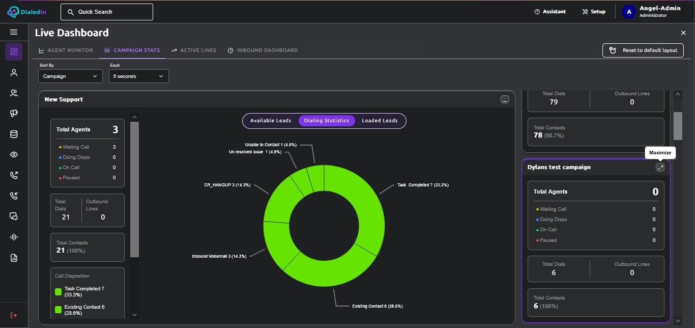Open the reports document icon in sidebar
This screenshot has height=328, width=695.
point(14,258)
